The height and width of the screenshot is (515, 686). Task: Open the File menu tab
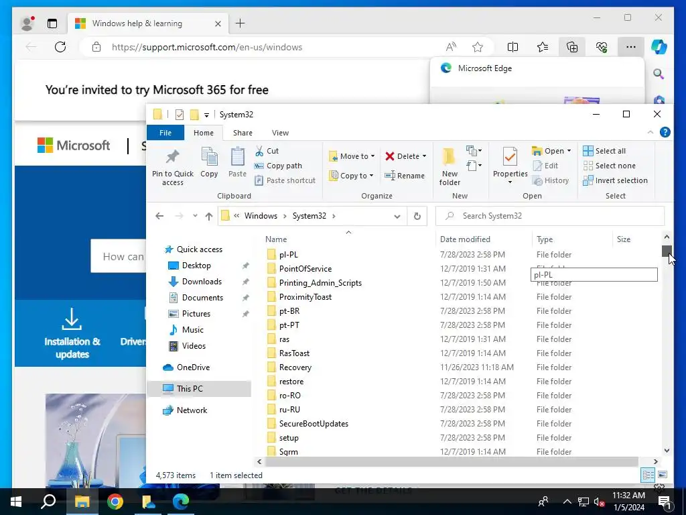pyautogui.click(x=165, y=133)
